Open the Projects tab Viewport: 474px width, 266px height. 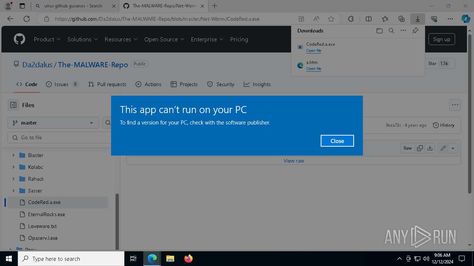tap(184, 84)
